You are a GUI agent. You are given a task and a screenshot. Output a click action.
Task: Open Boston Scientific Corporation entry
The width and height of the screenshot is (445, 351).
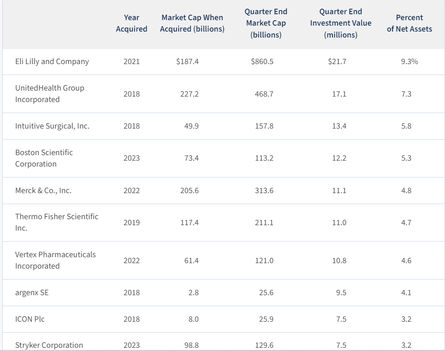point(44,158)
